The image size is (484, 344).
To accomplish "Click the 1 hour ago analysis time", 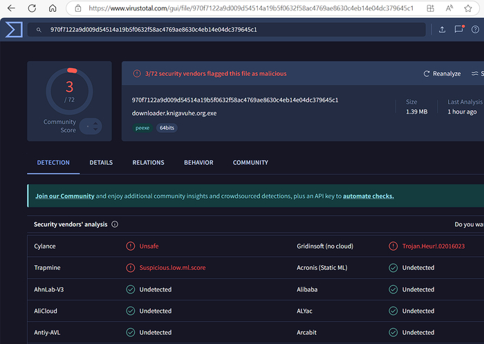I will [x=462, y=112].
